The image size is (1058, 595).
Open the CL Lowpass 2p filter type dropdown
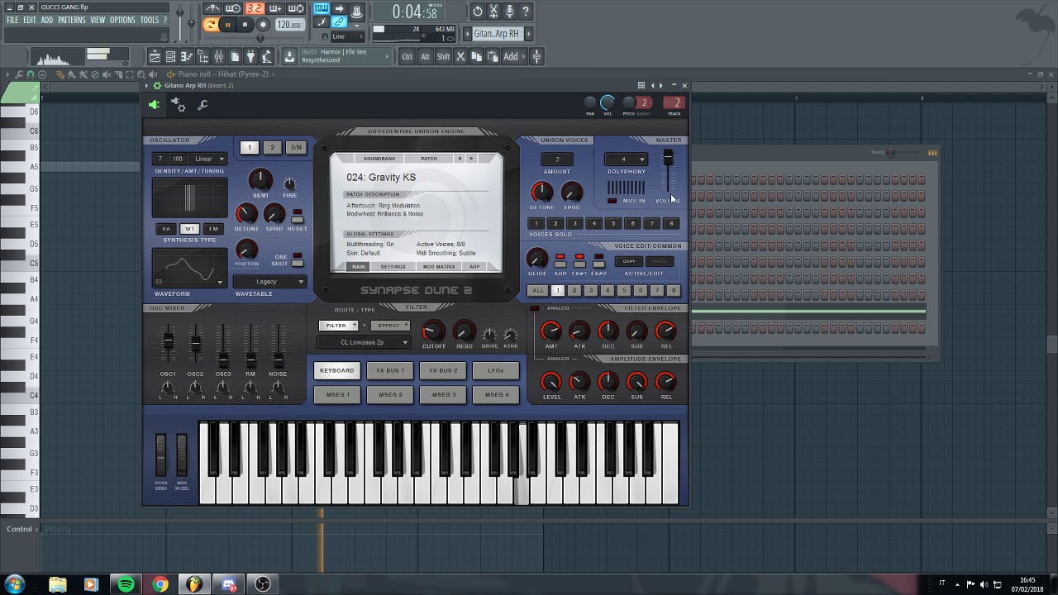click(x=364, y=342)
